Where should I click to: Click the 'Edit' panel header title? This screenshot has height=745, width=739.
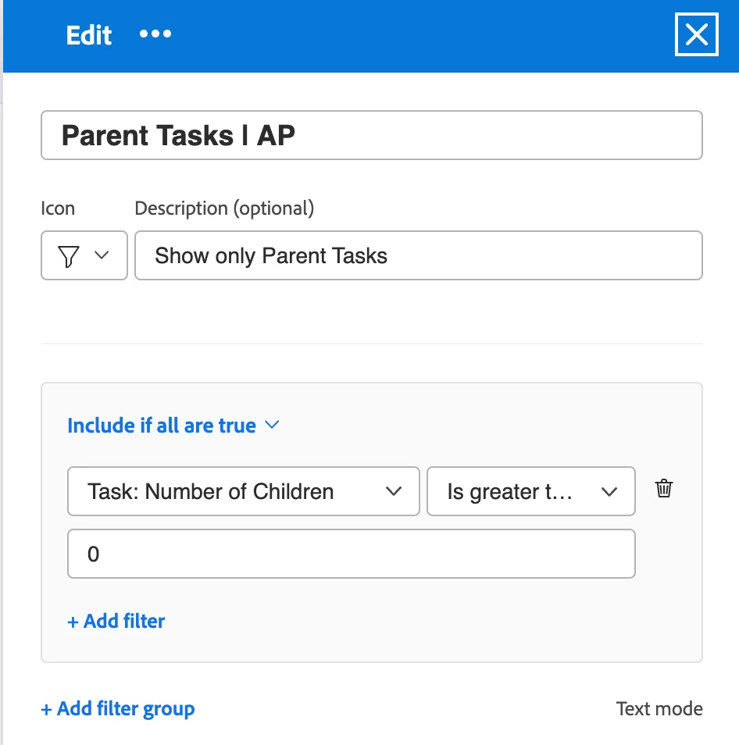pyautogui.click(x=89, y=35)
